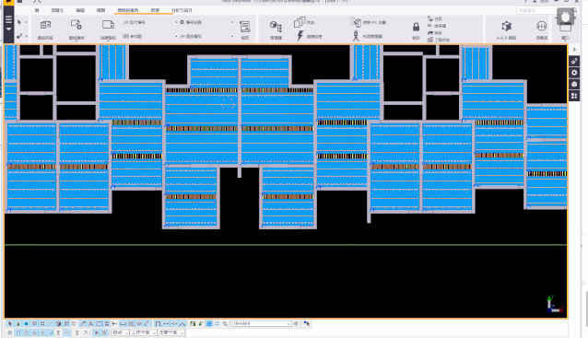Screen dimensions: 588x338
Task: Open 任务 task manager
Action: coord(435,18)
